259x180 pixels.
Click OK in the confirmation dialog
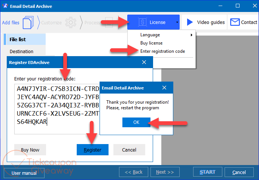(136, 122)
